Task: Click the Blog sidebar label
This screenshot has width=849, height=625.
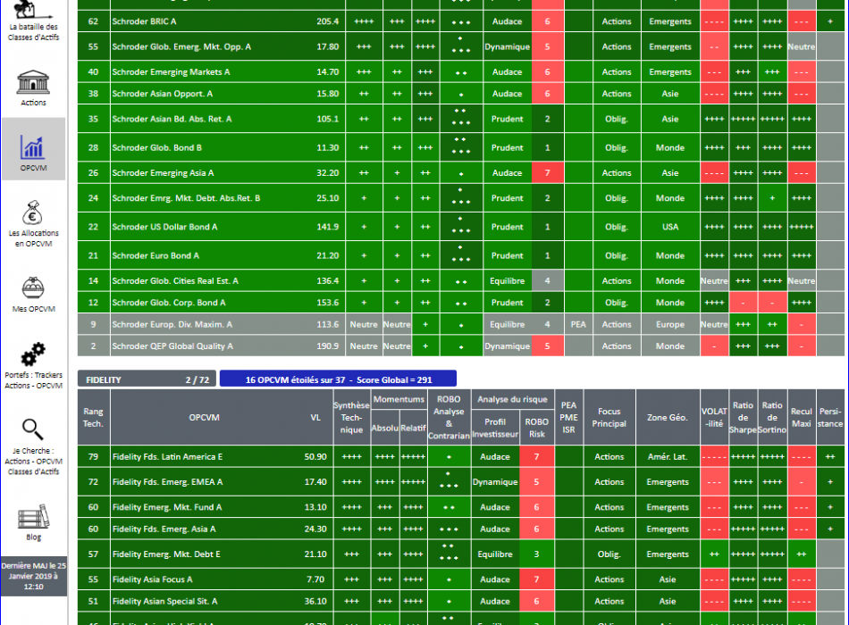Action: 34,537
